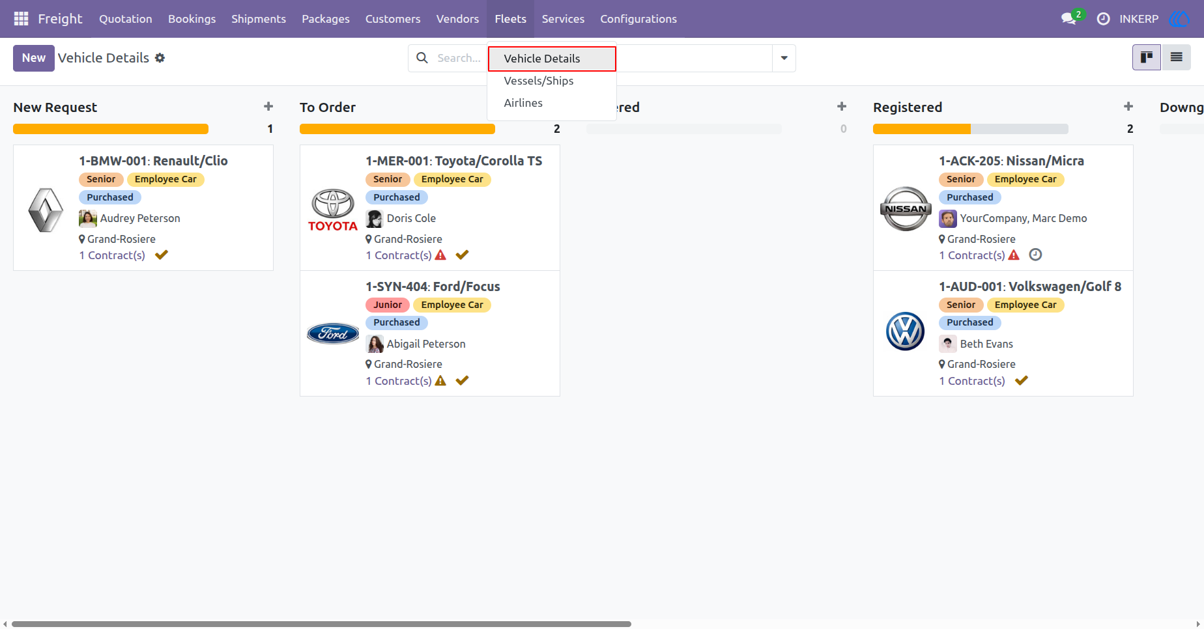The height and width of the screenshot is (629, 1204).
Task: Click the Ford logo image
Action: click(x=333, y=333)
